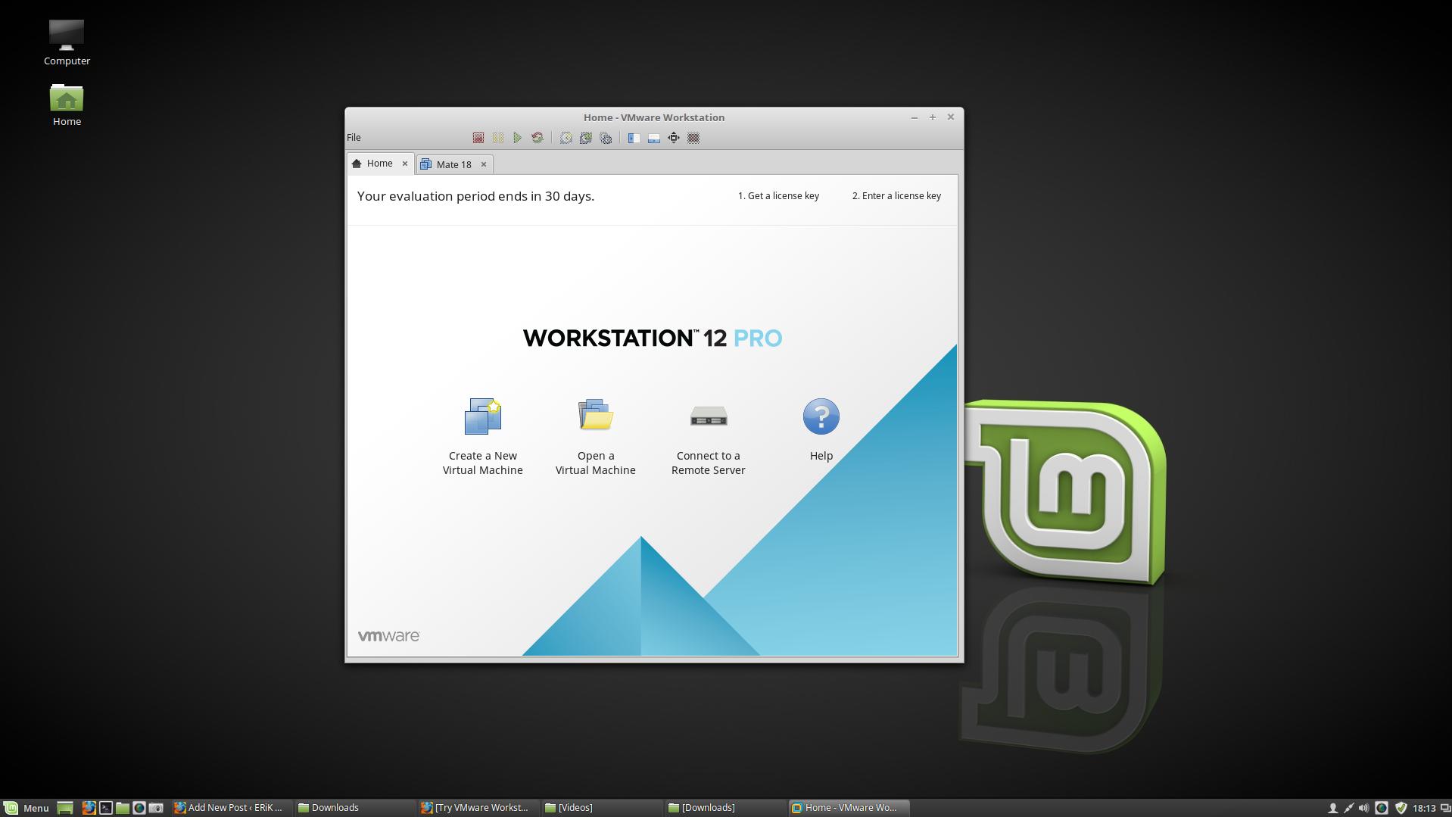Click the update manager shield tray icon
Image resolution: width=1452 pixels, height=817 pixels.
coord(1401,808)
